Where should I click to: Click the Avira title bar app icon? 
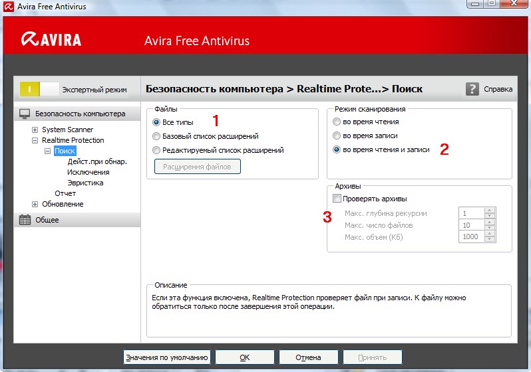pos(9,7)
